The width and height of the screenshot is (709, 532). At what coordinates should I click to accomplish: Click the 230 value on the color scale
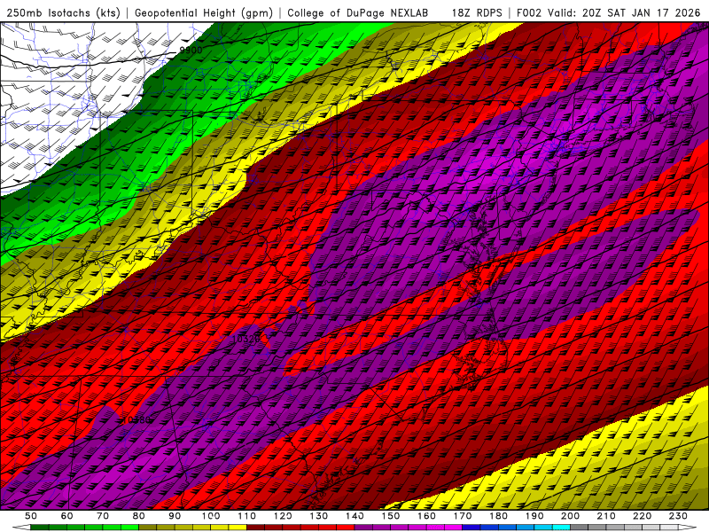click(x=678, y=516)
